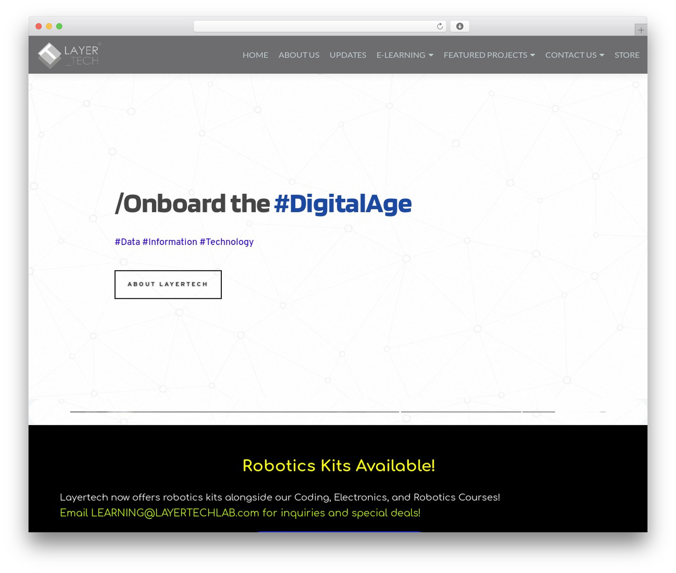
Task: Close the window with the red button
Action: (39, 26)
